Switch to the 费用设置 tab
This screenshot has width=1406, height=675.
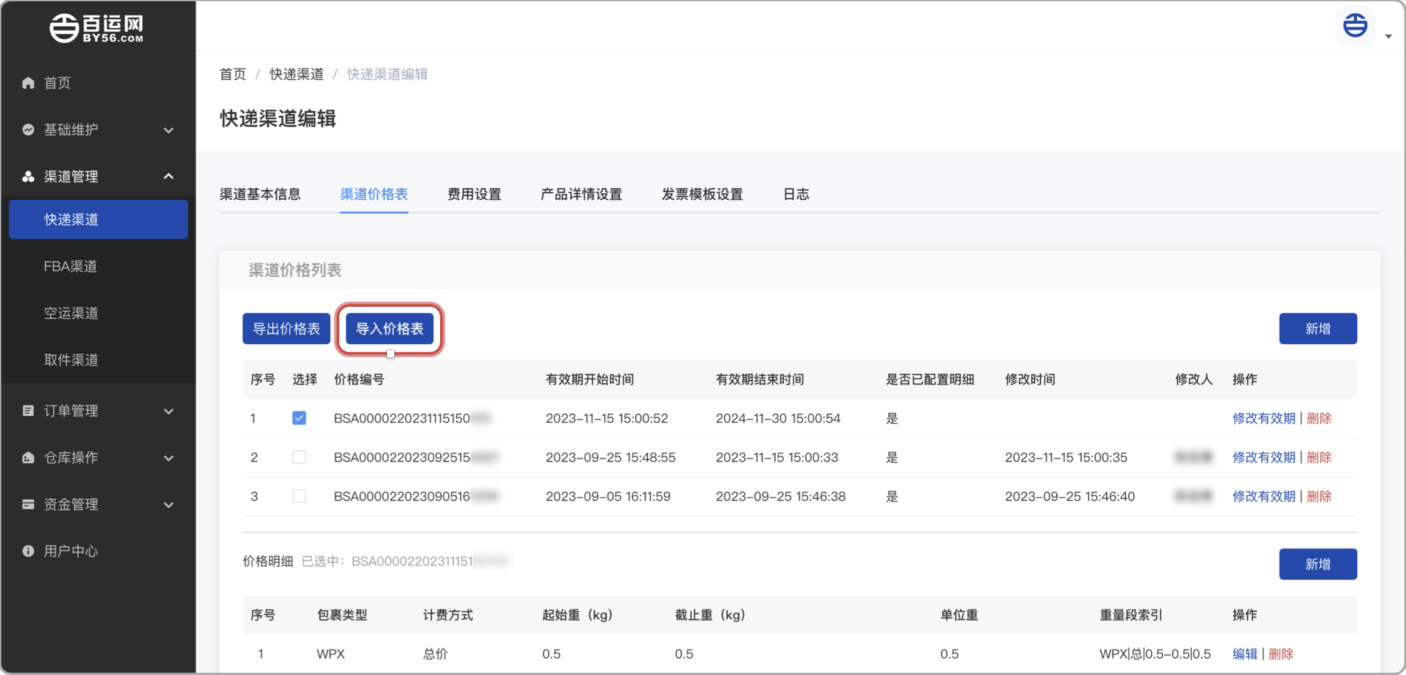pyautogui.click(x=474, y=195)
